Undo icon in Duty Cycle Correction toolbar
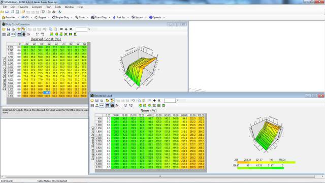This screenshot has width=325, height=183. click(x=45, y=29)
